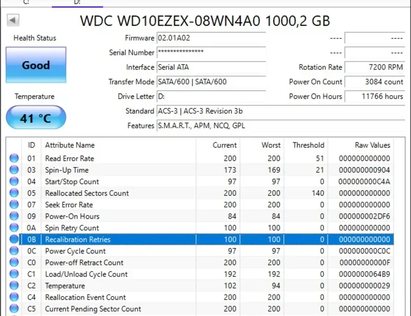The image size is (411, 316).
Task: Click threshold value 140
Action: pyautogui.click(x=318, y=193)
